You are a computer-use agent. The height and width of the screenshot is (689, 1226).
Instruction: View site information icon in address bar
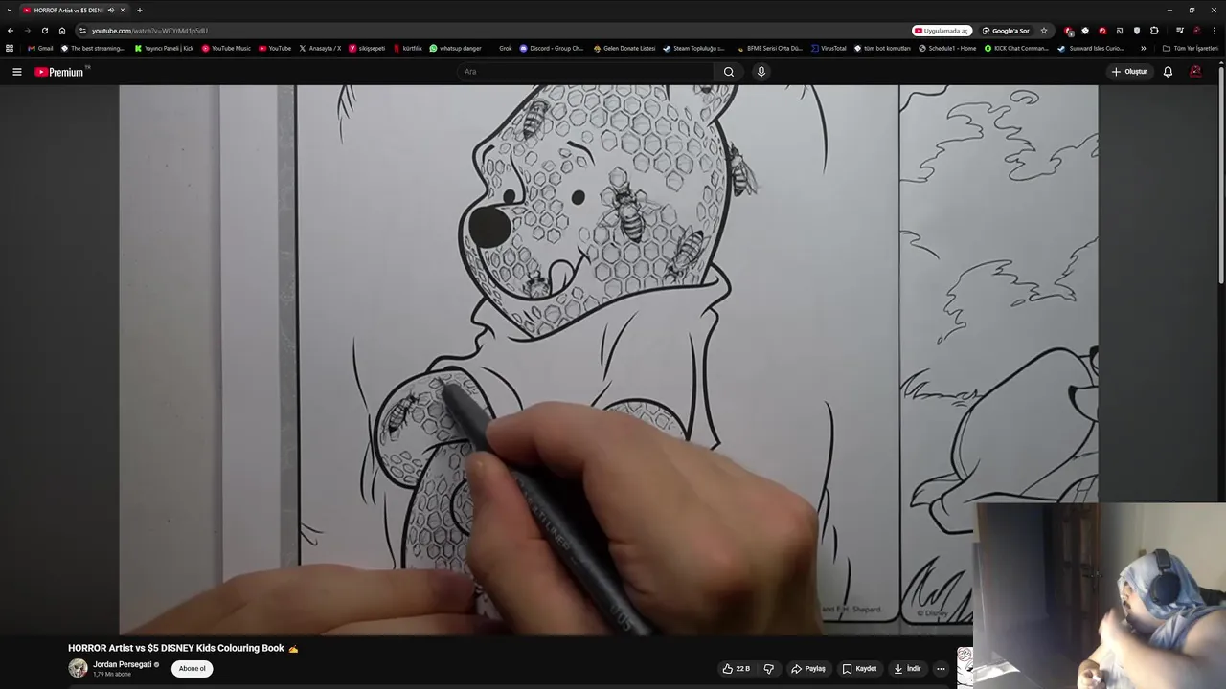pyautogui.click(x=82, y=31)
